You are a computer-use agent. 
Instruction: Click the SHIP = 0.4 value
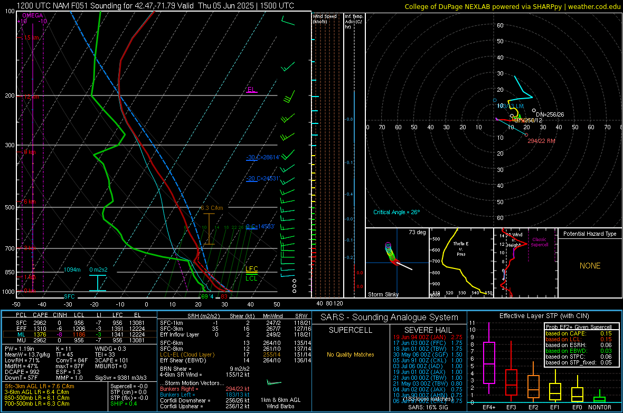pyautogui.click(x=124, y=404)
